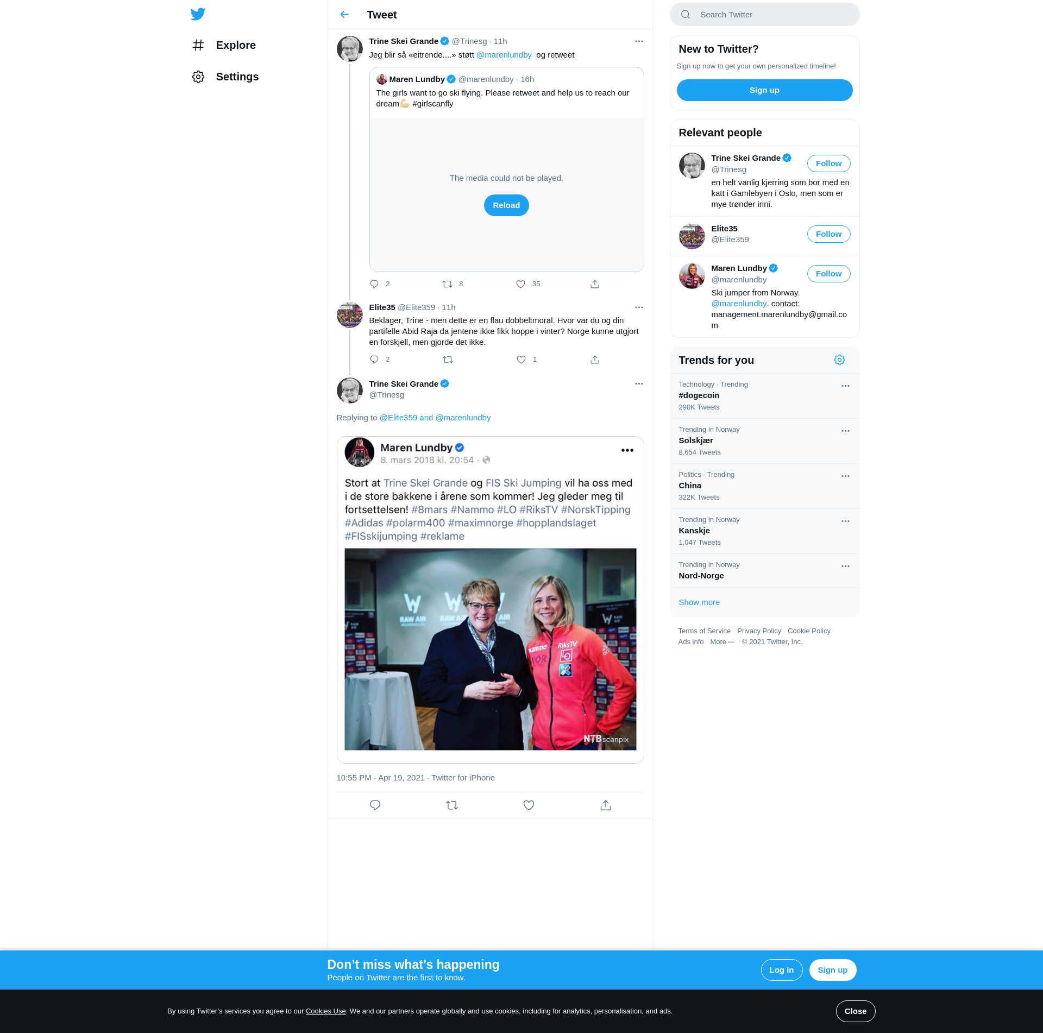Viewport: 1043px width, 1033px height.
Task: Open more options for Kanskje trend
Action: [845, 521]
